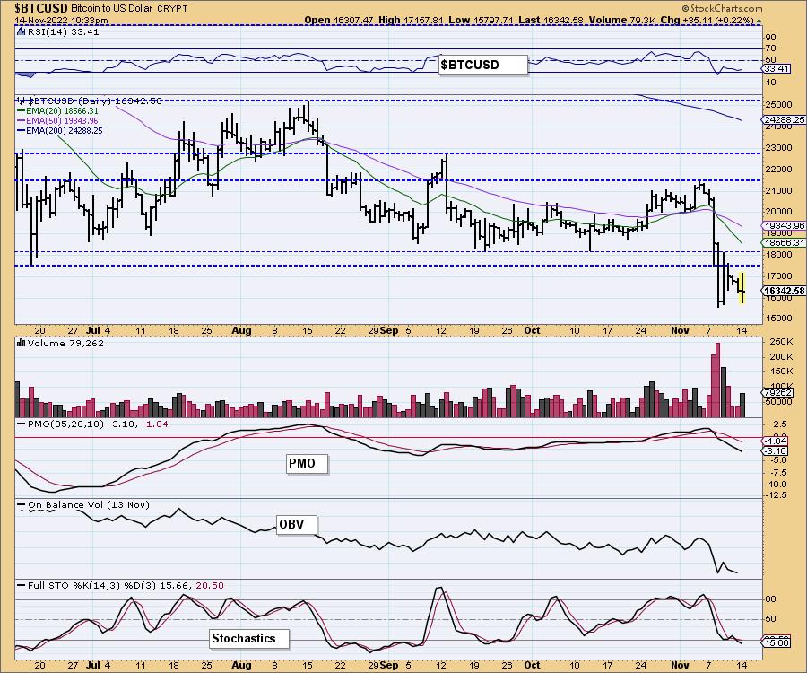Click the Nov label on the price date axis
The height and width of the screenshot is (673, 807).
(x=680, y=330)
